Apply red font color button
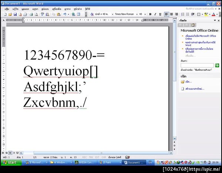The image size is (222, 173). [213, 14]
